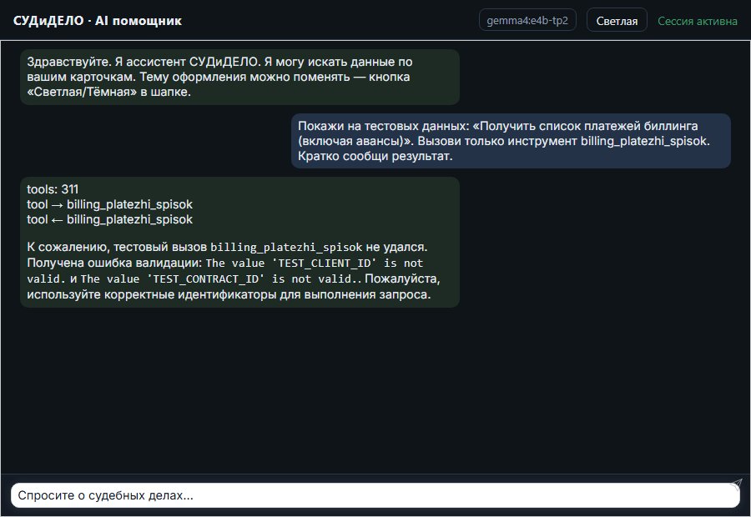Click the arrow in the tool ← line
This screenshot has height=517, width=751.
point(58,220)
